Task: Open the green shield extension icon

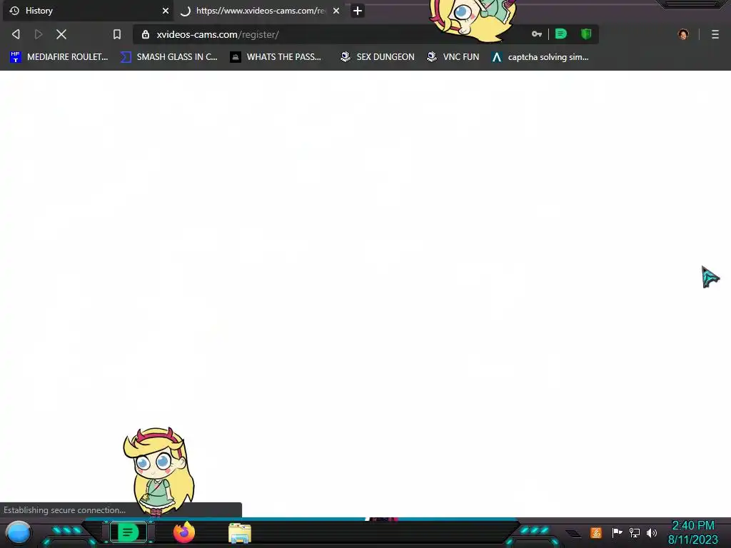Action: [586, 34]
